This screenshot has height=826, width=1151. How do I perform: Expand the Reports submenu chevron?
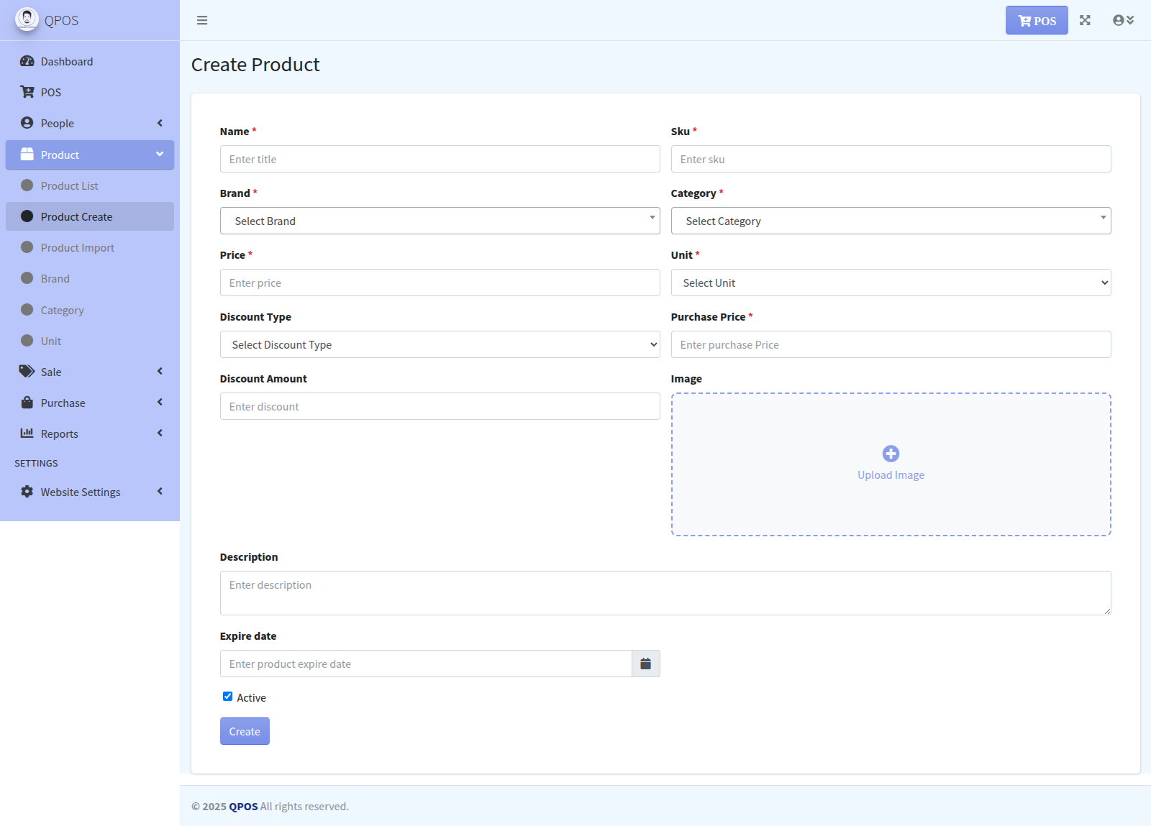[x=160, y=433]
